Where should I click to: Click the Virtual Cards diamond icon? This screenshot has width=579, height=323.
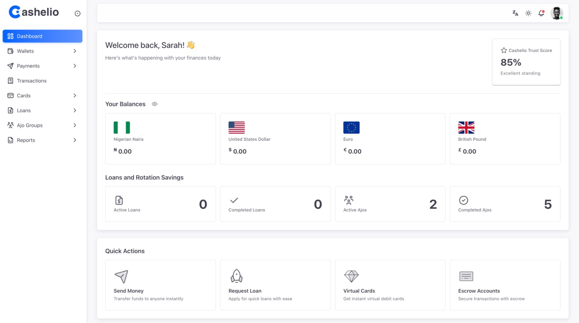tap(351, 276)
